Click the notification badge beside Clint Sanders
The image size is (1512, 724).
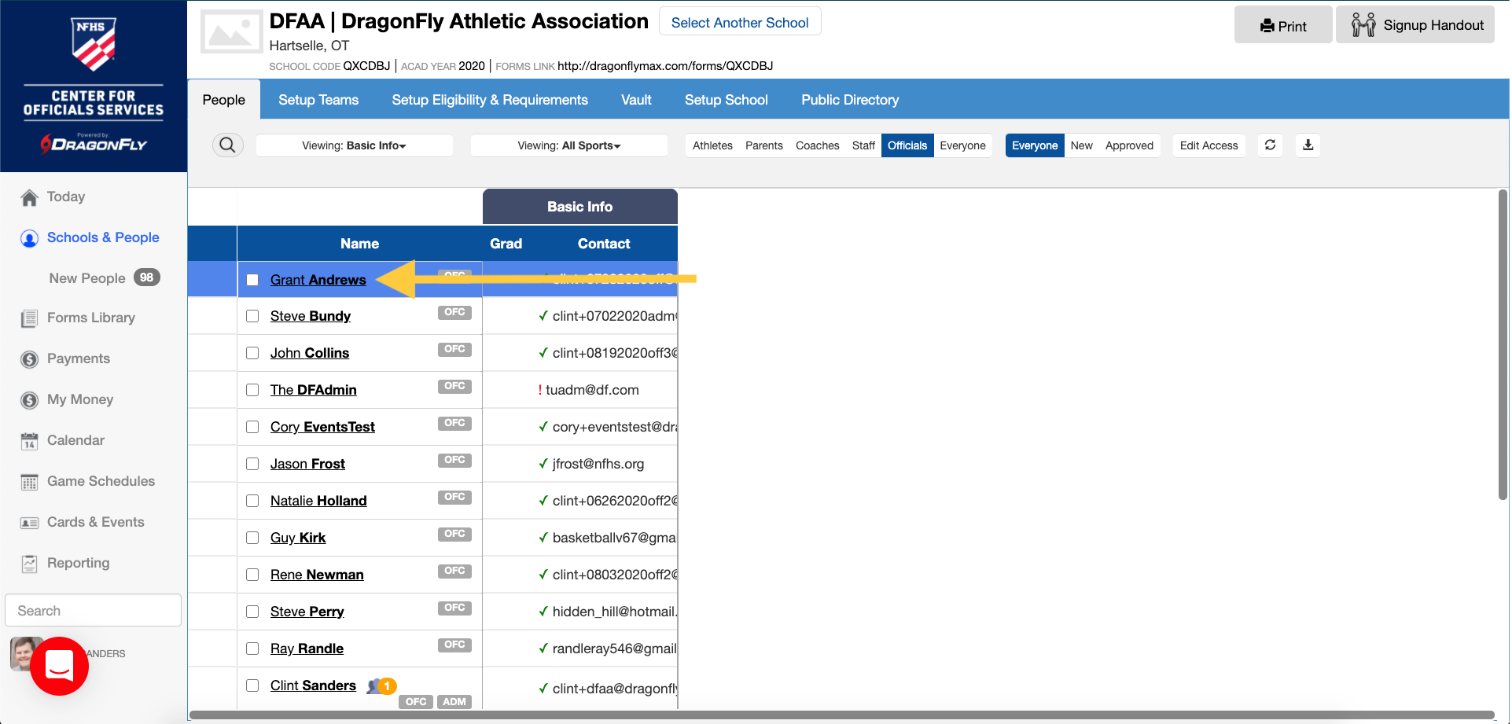(x=386, y=686)
